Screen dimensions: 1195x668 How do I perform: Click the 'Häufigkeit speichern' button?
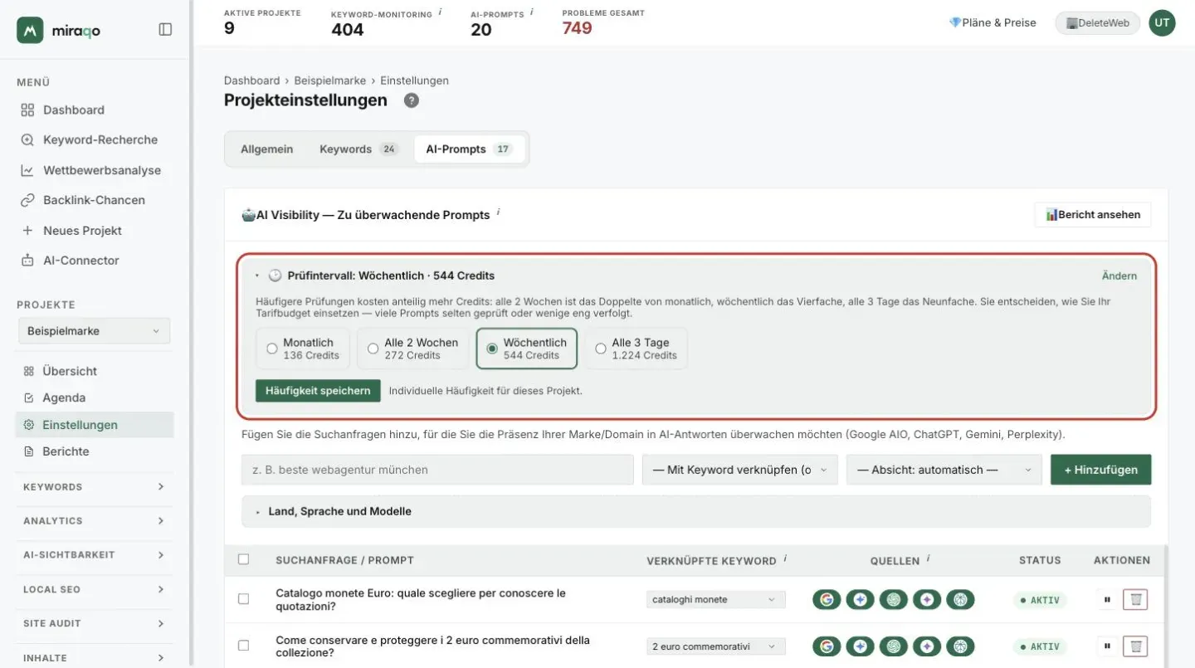(318, 391)
